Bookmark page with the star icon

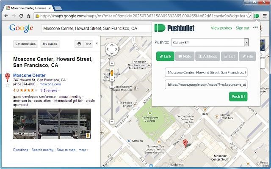pyautogui.click(x=249, y=16)
